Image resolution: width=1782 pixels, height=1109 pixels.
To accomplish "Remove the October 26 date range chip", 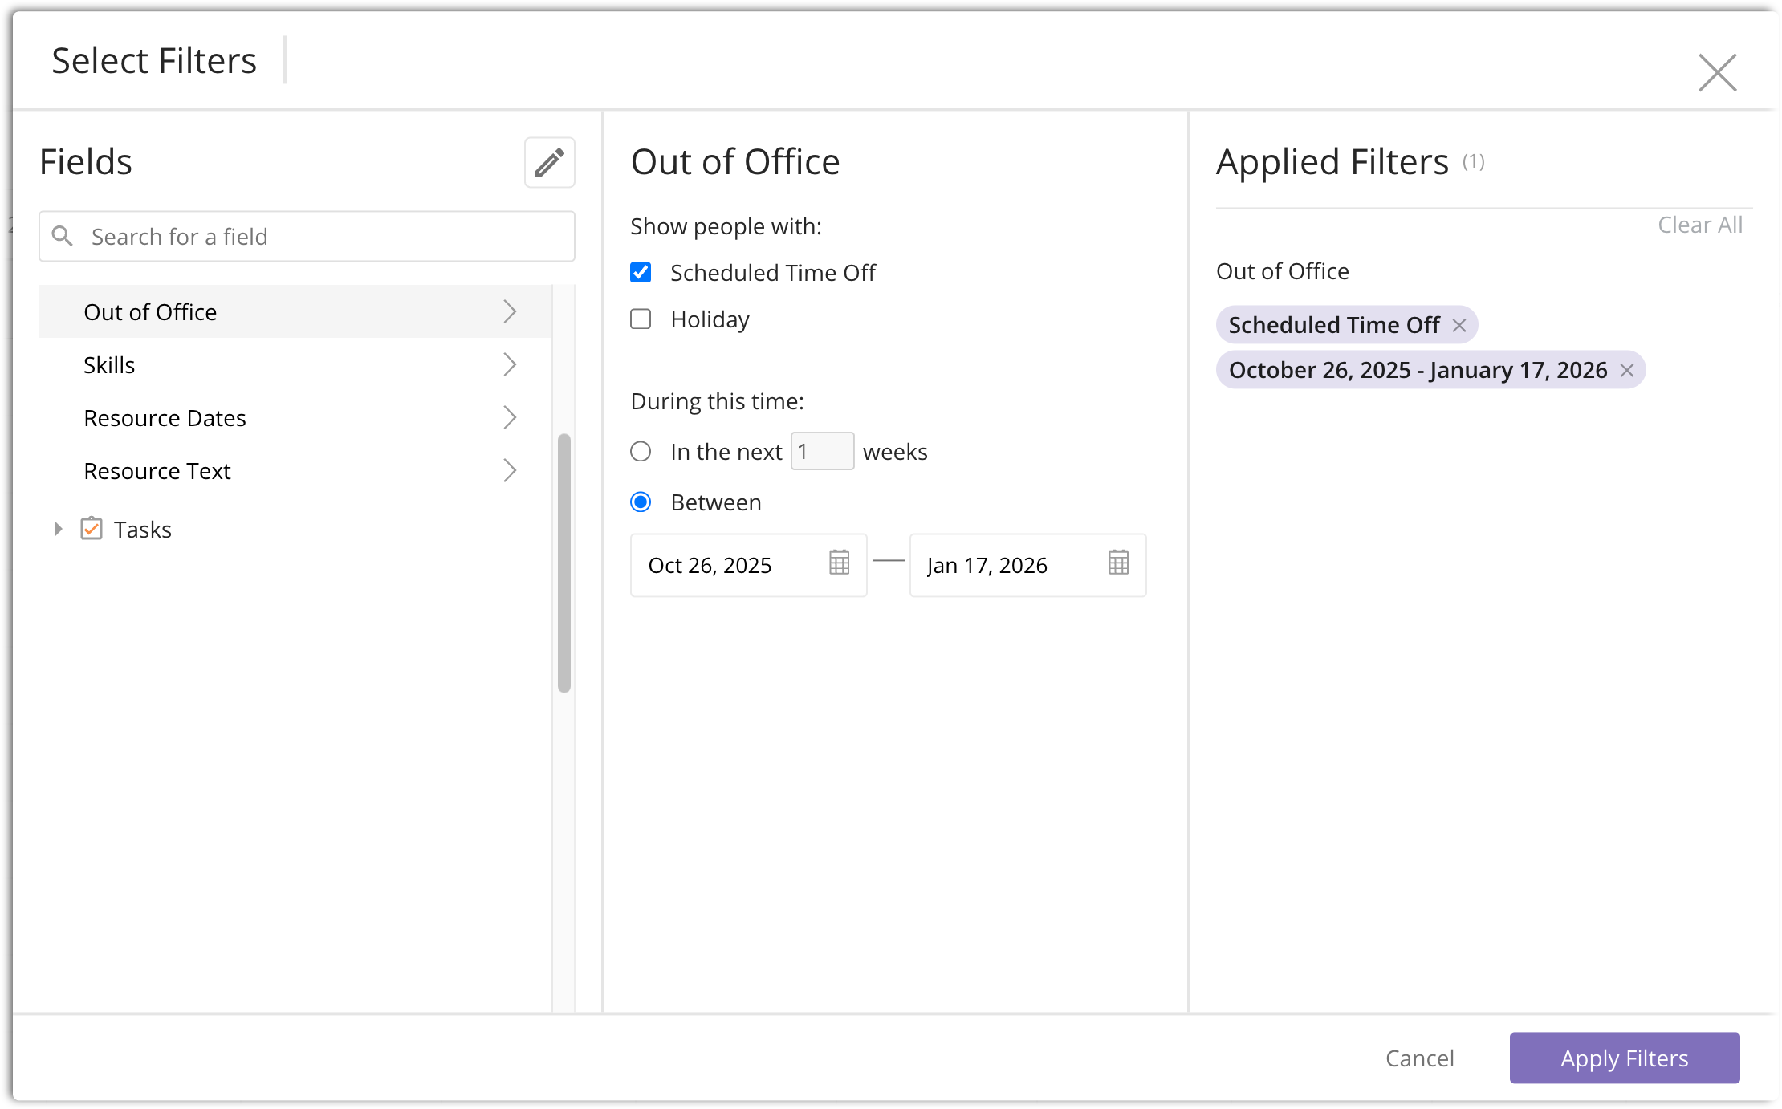I will (1627, 371).
